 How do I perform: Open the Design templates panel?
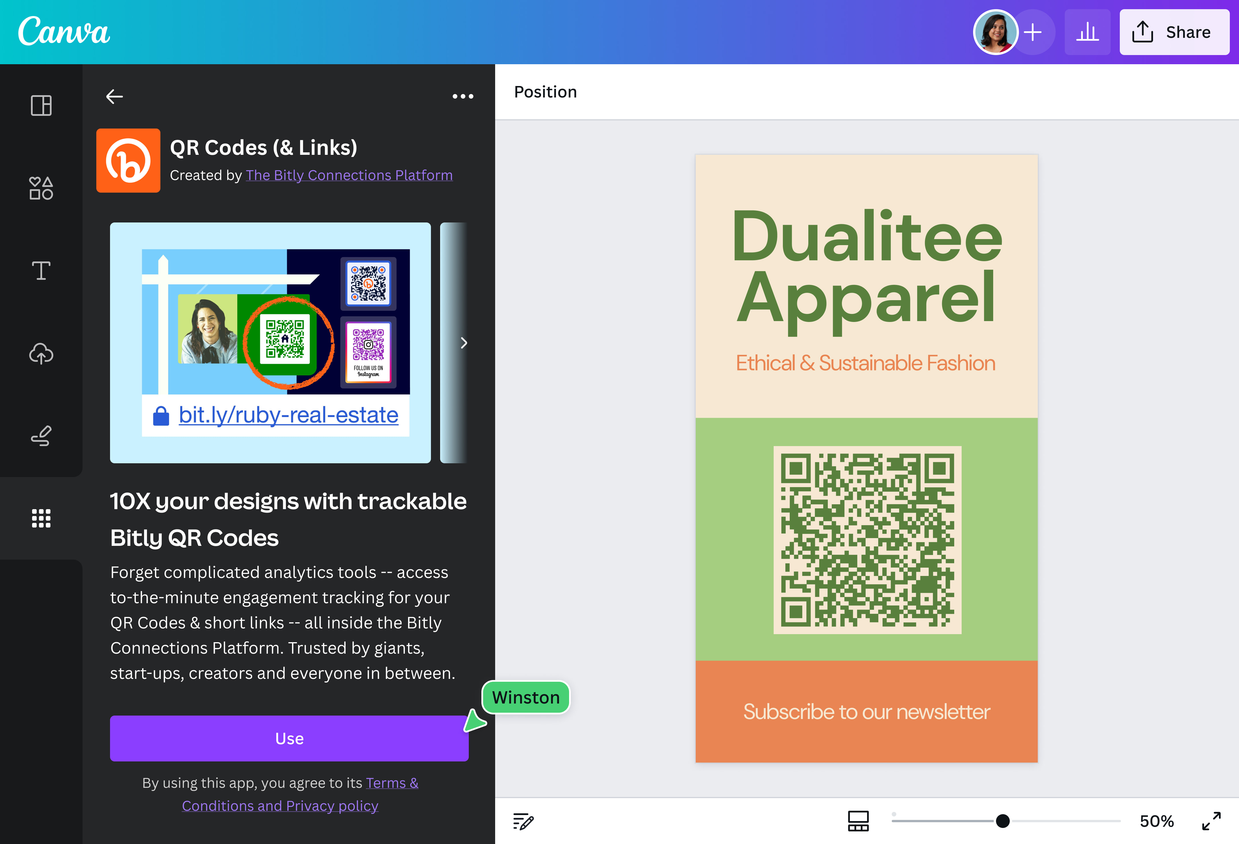click(x=41, y=105)
